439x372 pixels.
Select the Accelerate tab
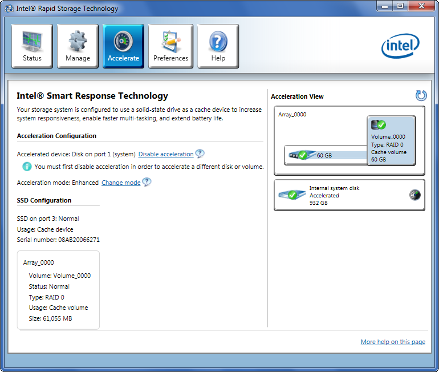point(124,46)
